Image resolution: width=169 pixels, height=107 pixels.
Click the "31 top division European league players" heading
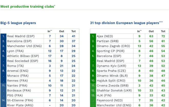click(125, 23)
